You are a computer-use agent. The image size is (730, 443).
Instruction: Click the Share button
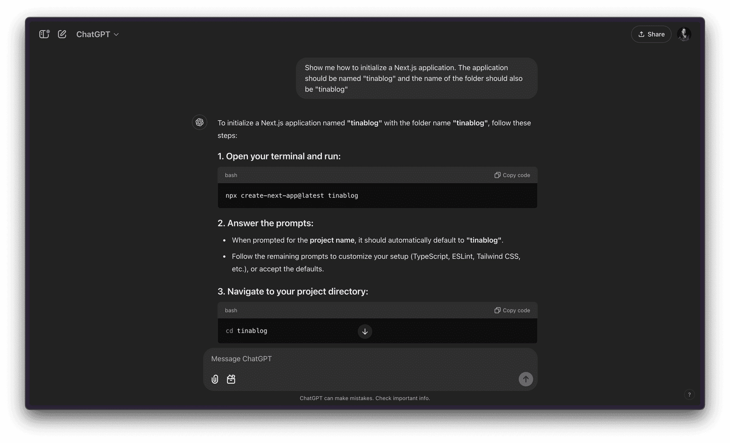tap(651, 34)
